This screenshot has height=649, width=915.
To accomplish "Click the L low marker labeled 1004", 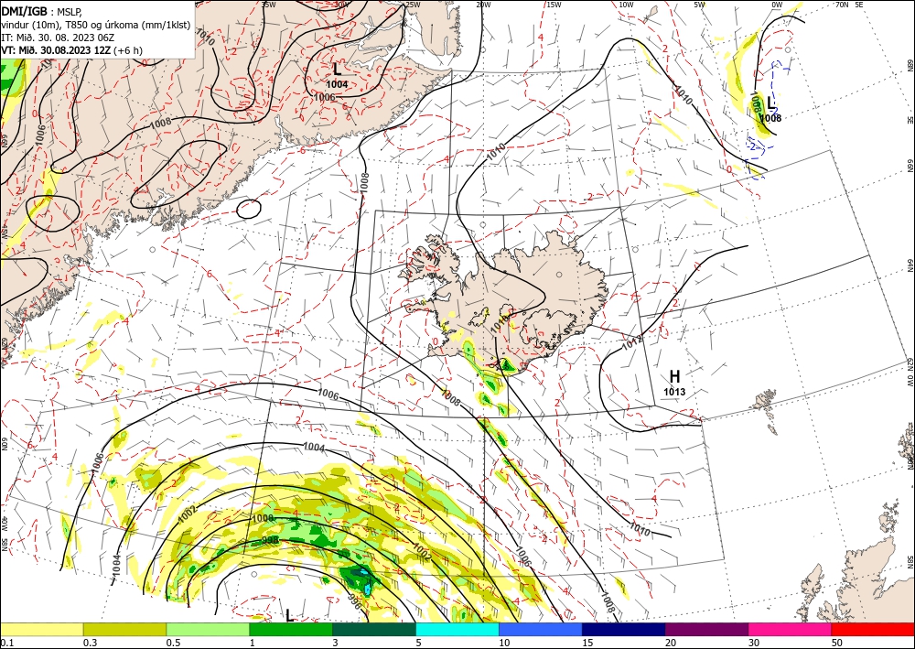I will (337, 69).
